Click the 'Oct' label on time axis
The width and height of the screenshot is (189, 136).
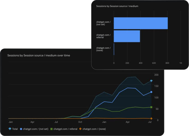(x=80, y=122)
